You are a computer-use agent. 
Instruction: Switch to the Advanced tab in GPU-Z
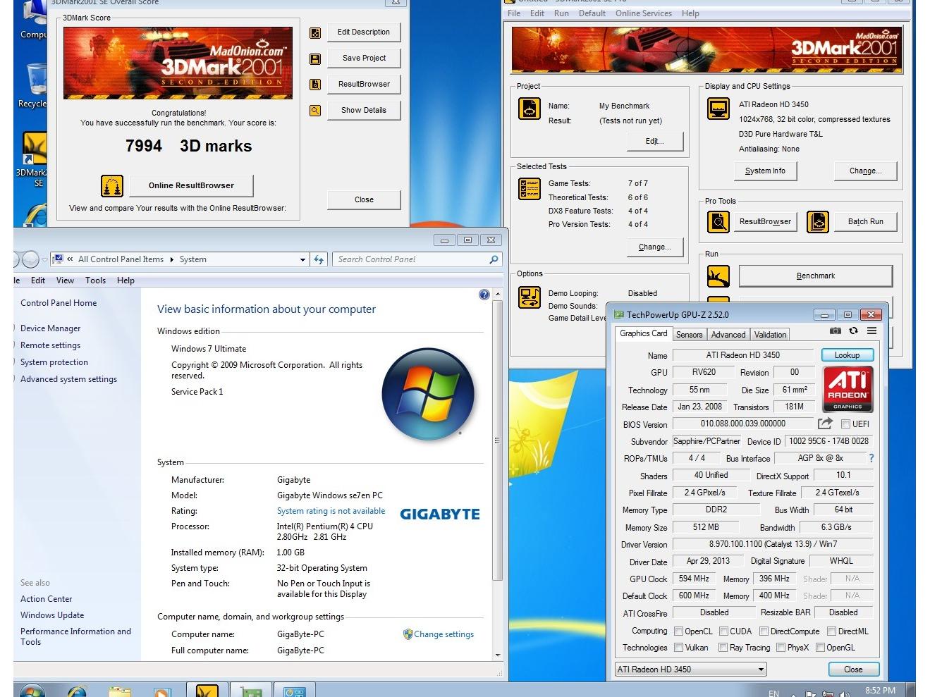(x=728, y=335)
